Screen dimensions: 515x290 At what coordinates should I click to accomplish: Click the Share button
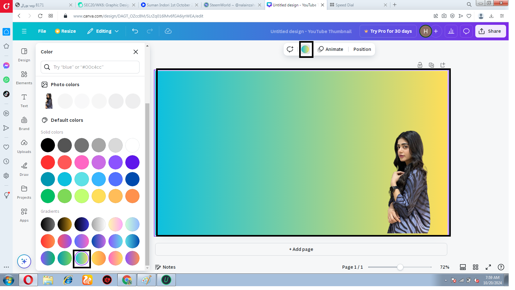point(491,31)
